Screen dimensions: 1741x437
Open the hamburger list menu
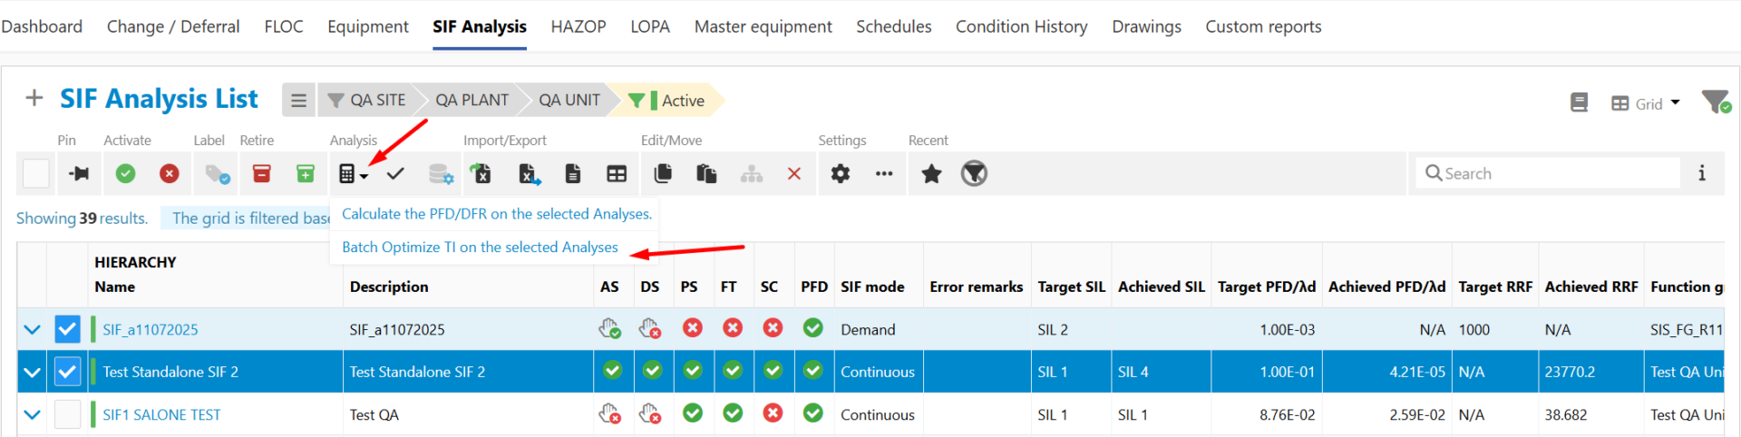point(298,100)
